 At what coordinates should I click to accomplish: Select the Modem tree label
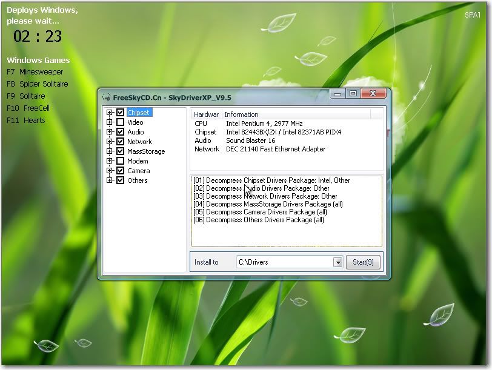[x=138, y=161]
